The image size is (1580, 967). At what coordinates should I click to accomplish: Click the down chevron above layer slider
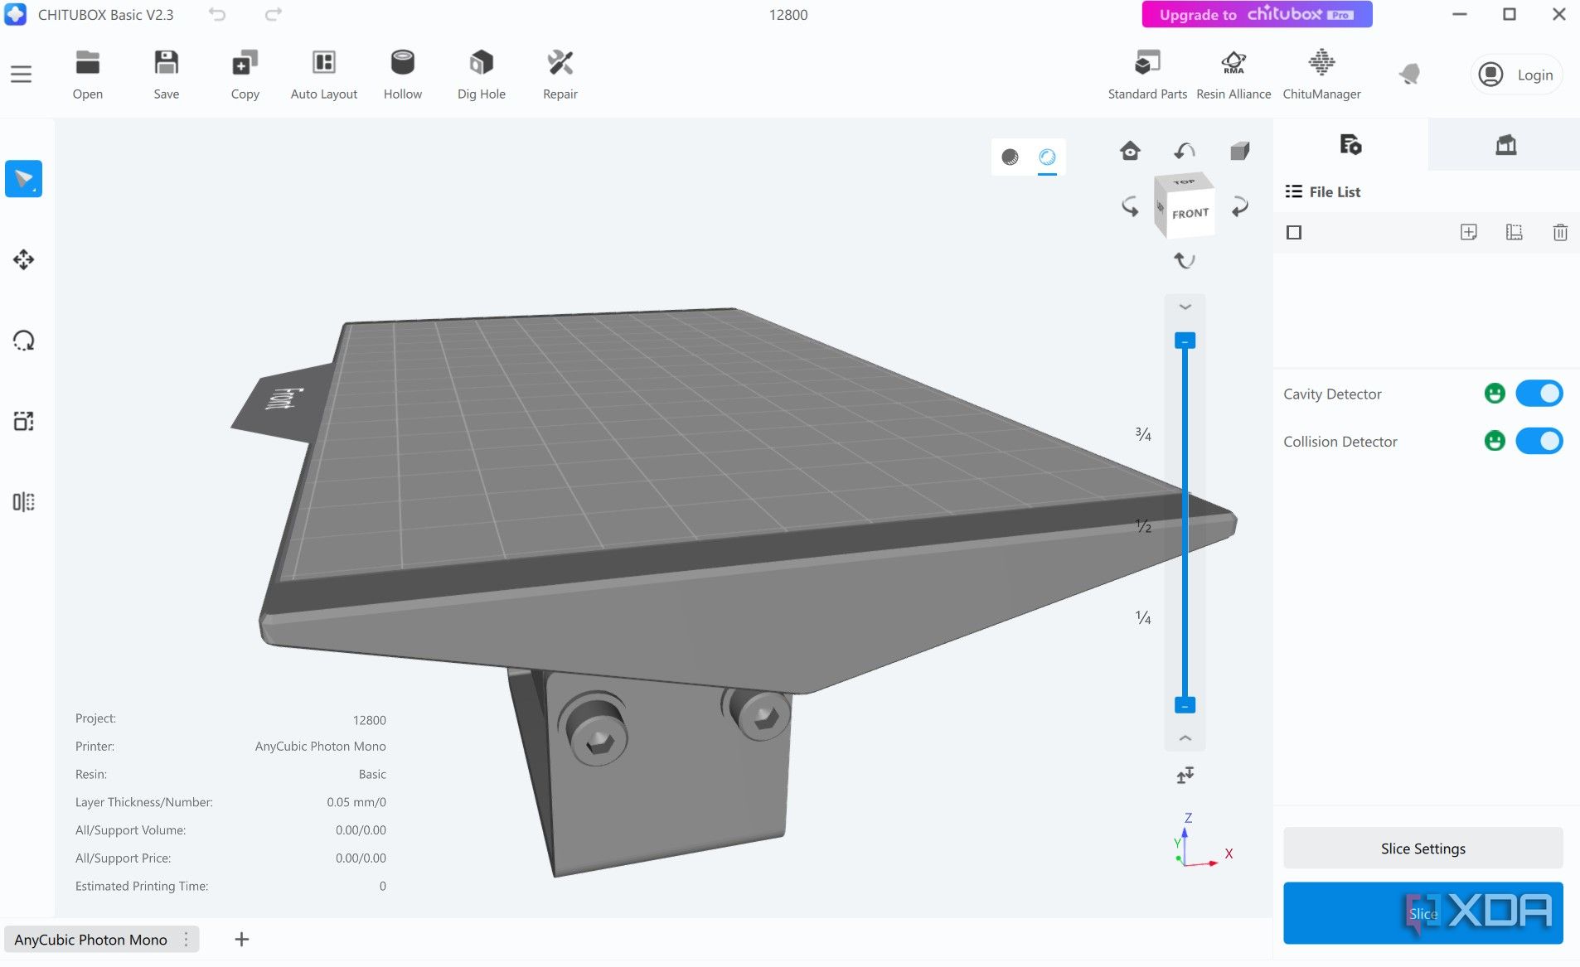1185,307
